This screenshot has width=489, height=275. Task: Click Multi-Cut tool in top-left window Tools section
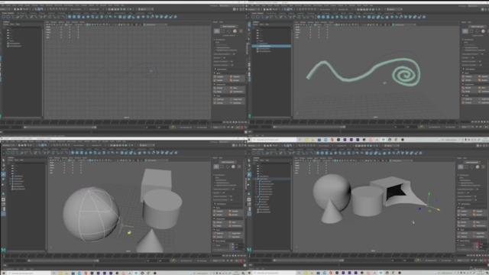(x=221, y=99)
